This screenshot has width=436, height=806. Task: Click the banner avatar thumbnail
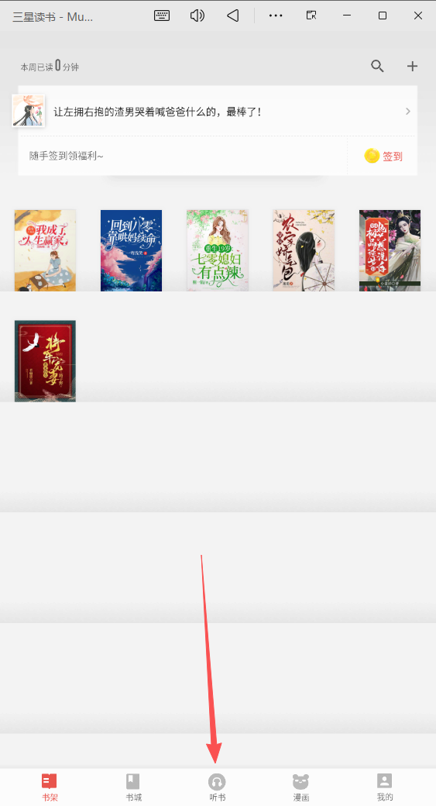[28, 111]
